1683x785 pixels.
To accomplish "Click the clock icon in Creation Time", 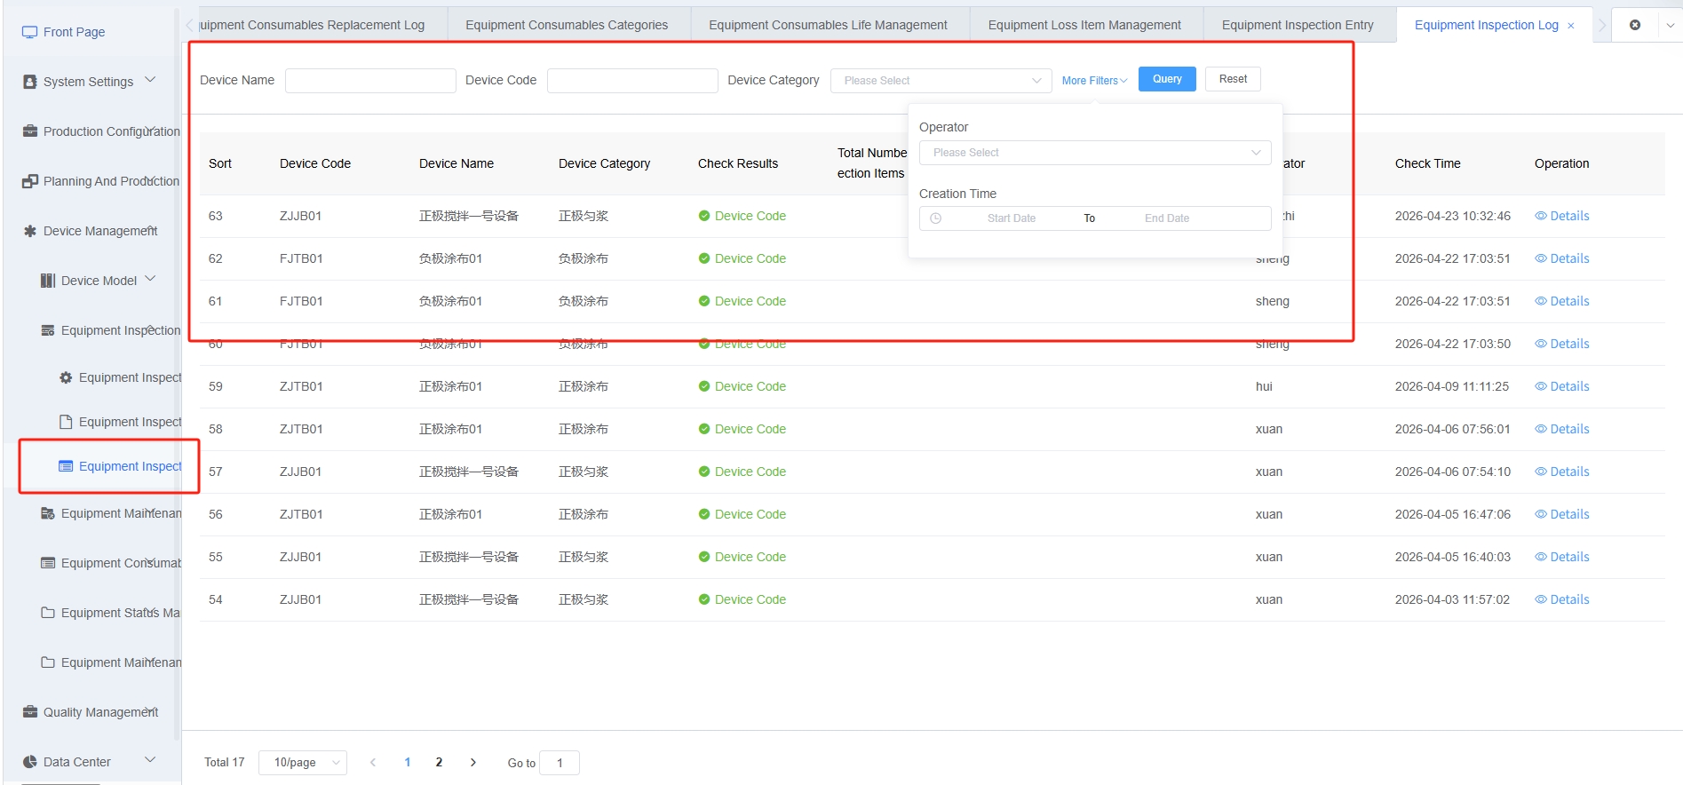I will 935,218.
